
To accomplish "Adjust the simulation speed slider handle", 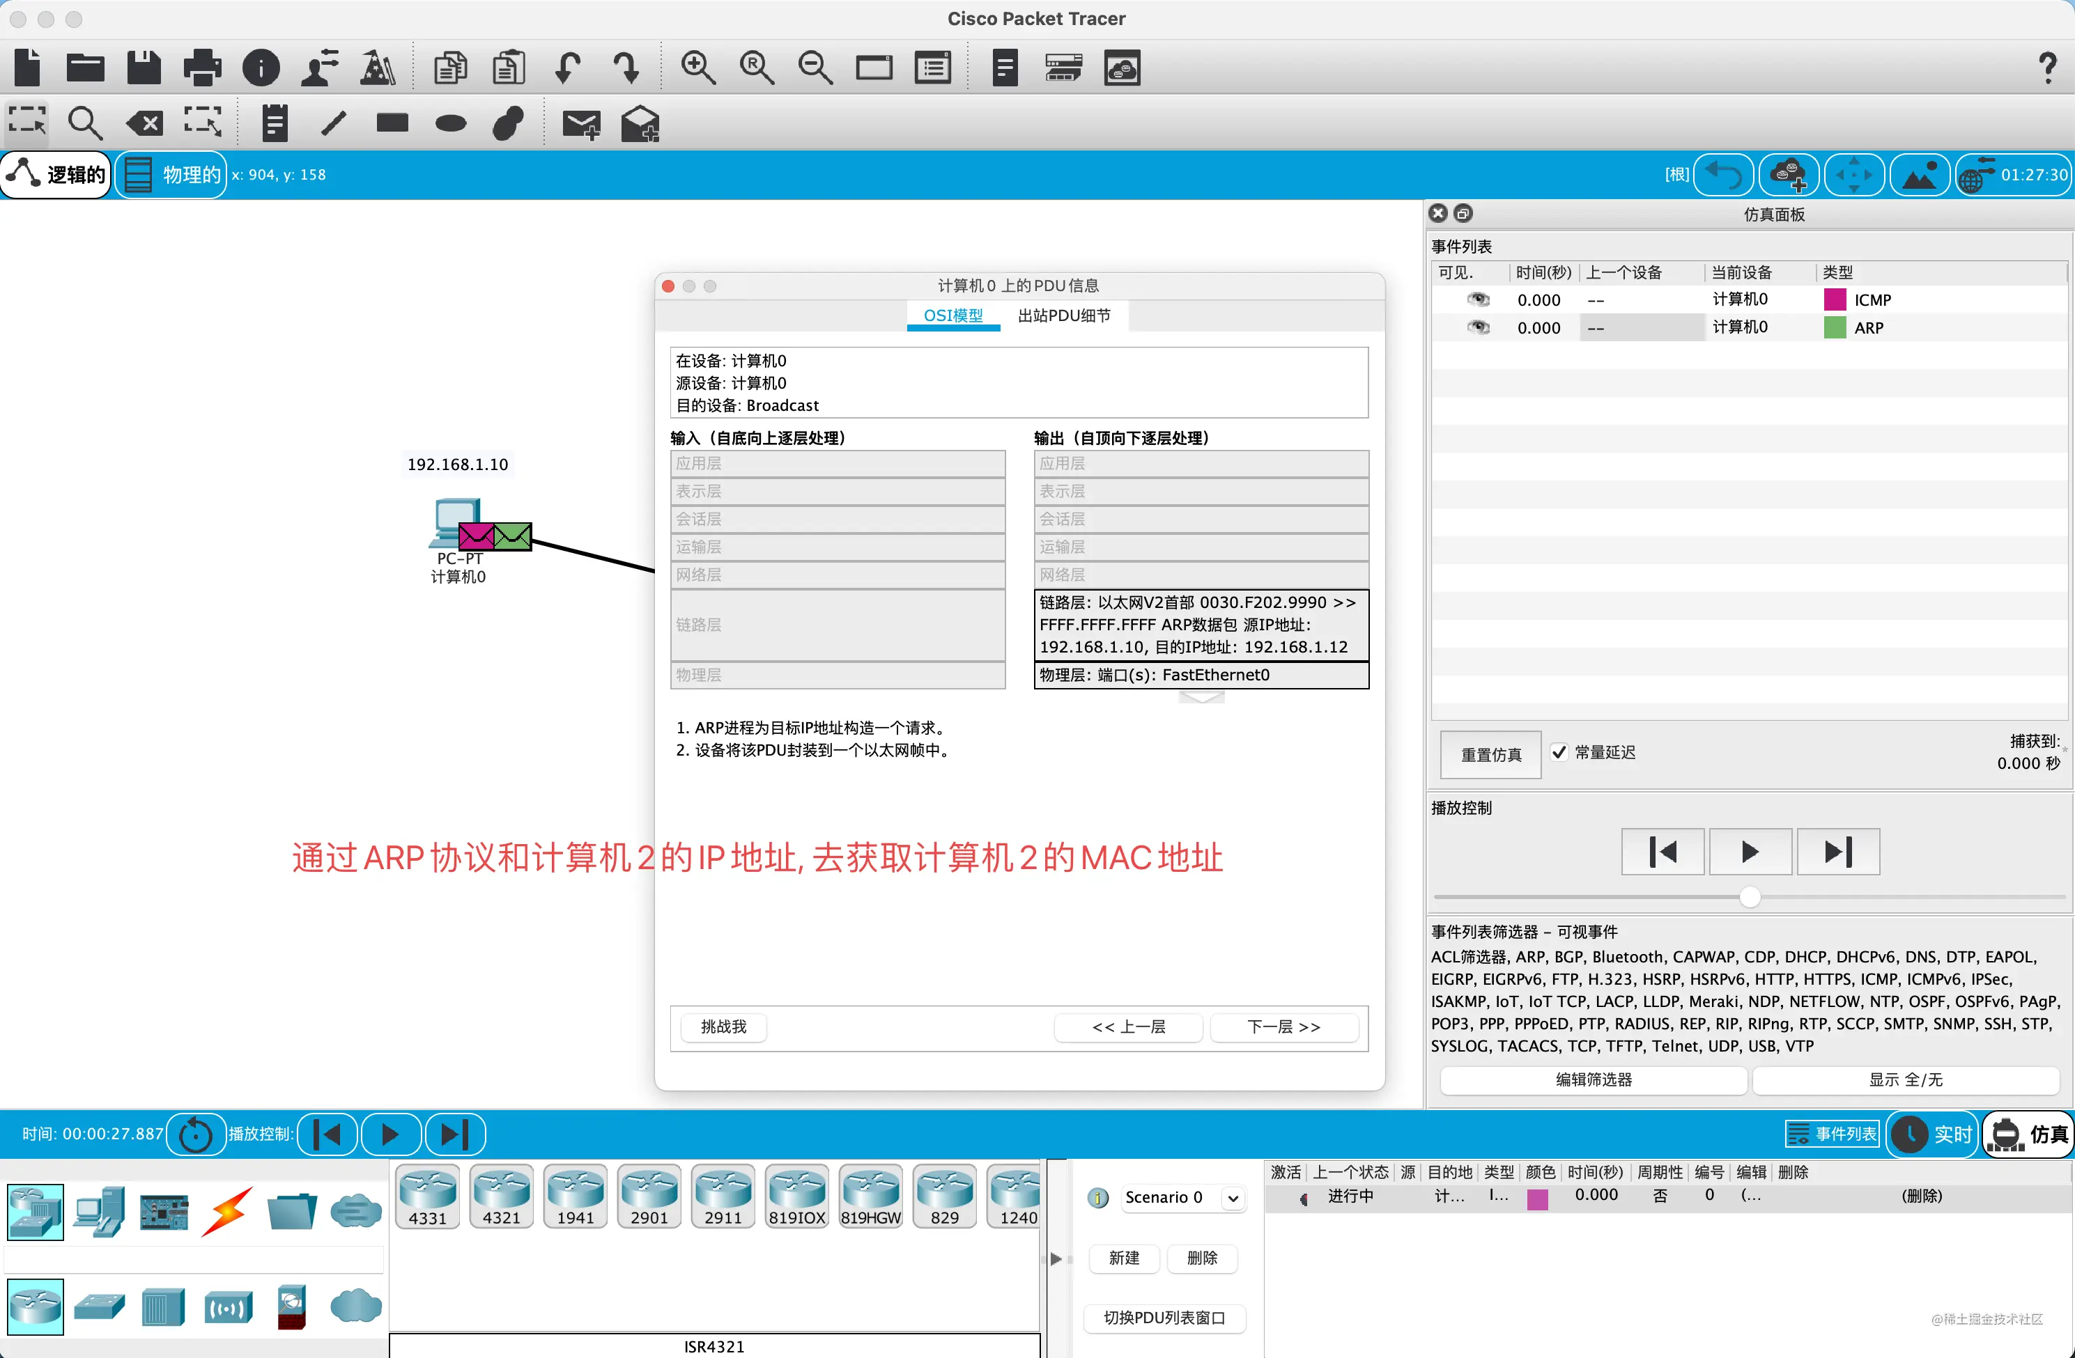I will point(1750,897).
